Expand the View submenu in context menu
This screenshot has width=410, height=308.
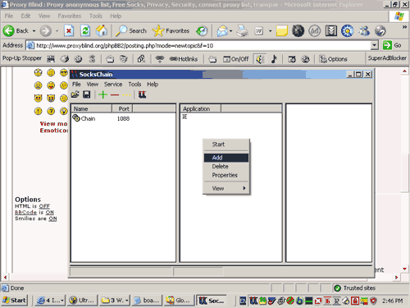226,188
